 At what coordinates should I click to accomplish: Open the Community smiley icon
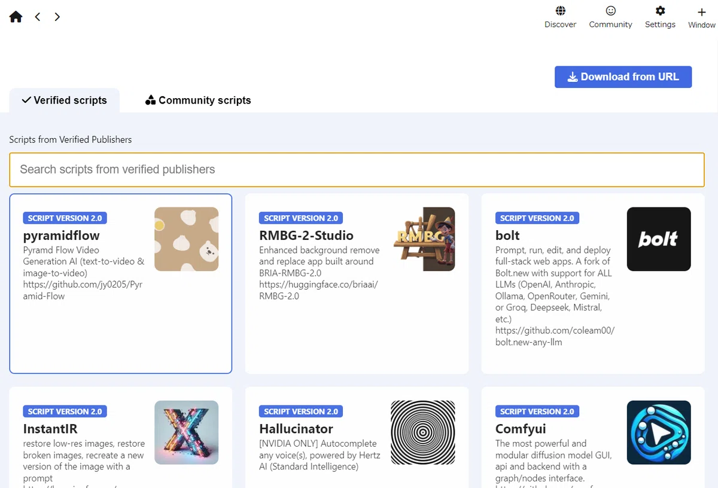(610, 11)
